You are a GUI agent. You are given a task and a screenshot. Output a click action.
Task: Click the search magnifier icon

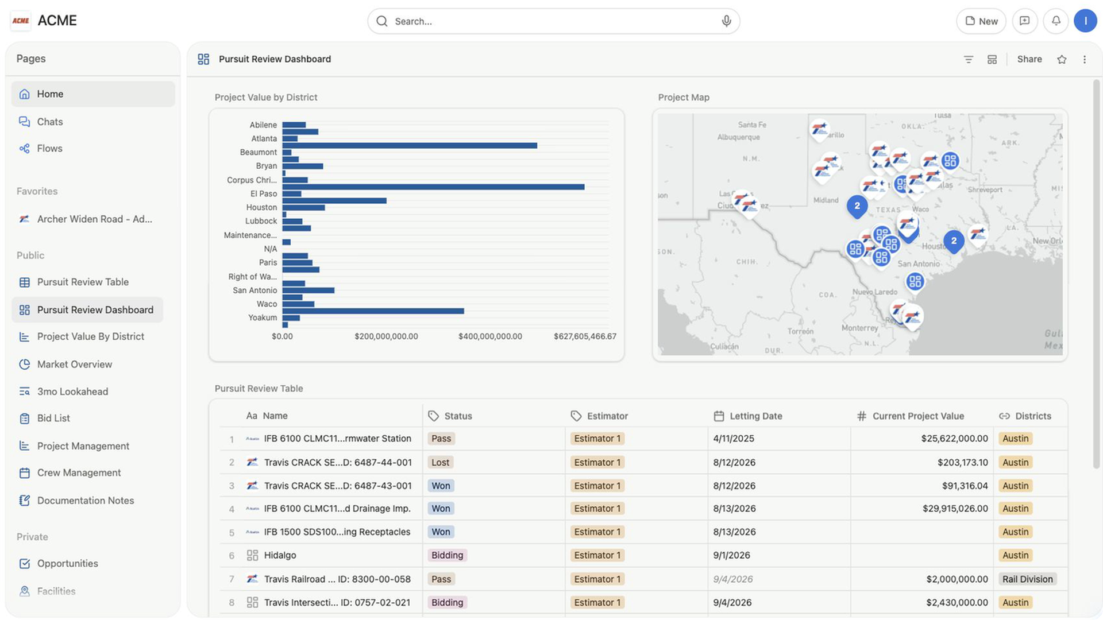382,21
